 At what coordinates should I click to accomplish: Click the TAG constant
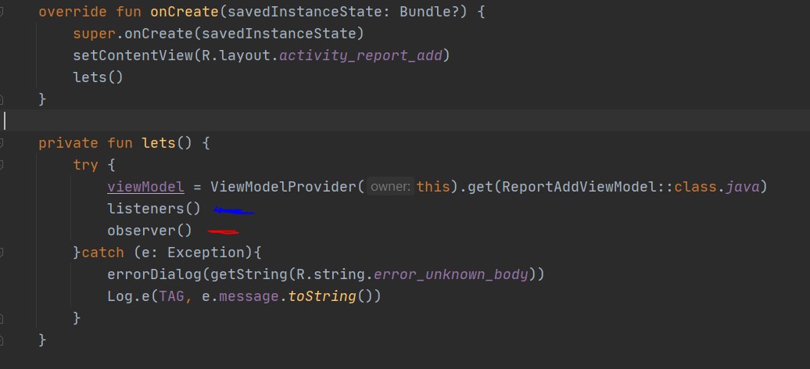(x=171, y=296)
